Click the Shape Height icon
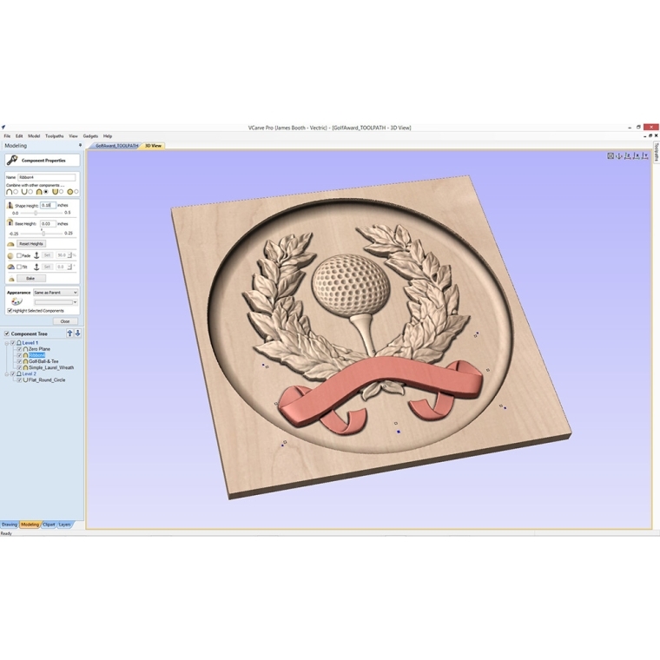Viewport: 660px width, 660px height. [10, 205]
